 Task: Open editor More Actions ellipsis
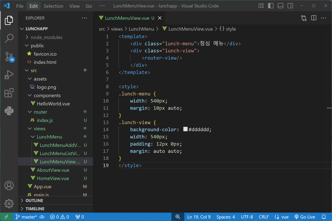click(x=323, y=18)
